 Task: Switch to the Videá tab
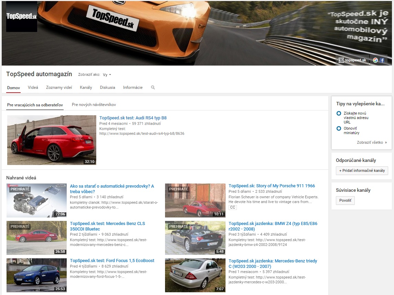tap(33, 87)
